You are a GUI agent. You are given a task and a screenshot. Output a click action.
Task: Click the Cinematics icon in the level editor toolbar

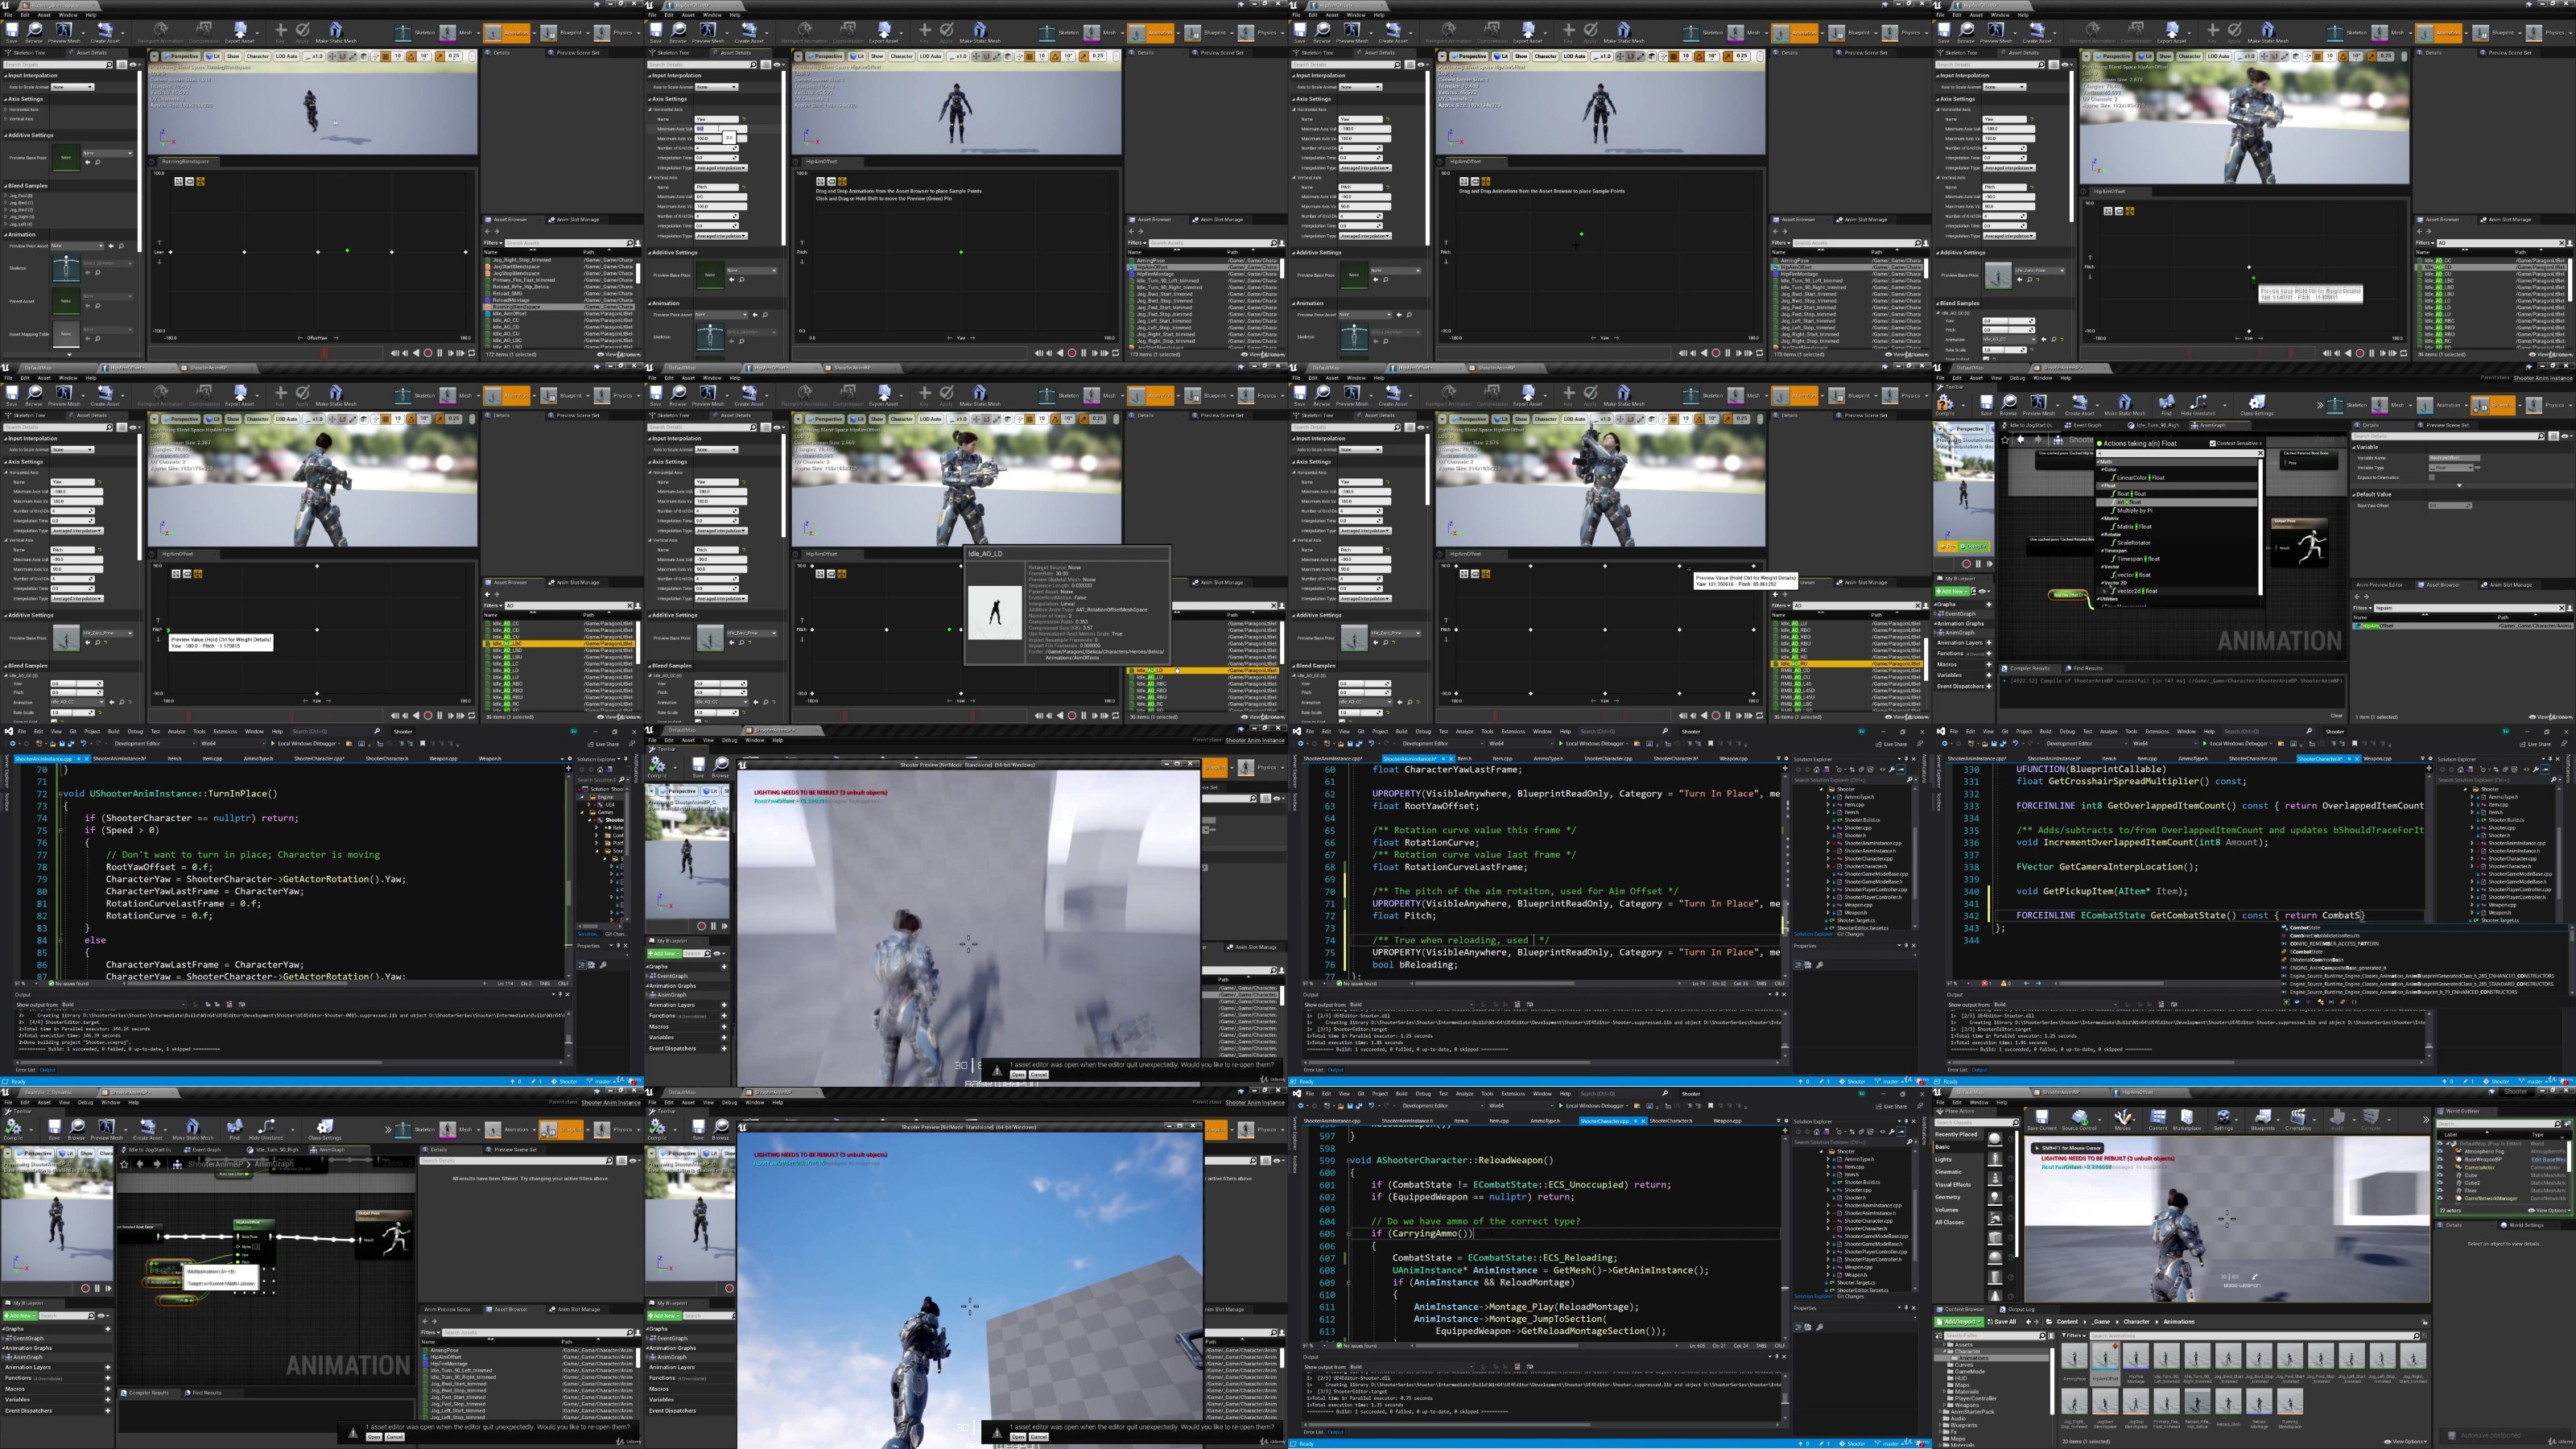coord(2298,1120)
